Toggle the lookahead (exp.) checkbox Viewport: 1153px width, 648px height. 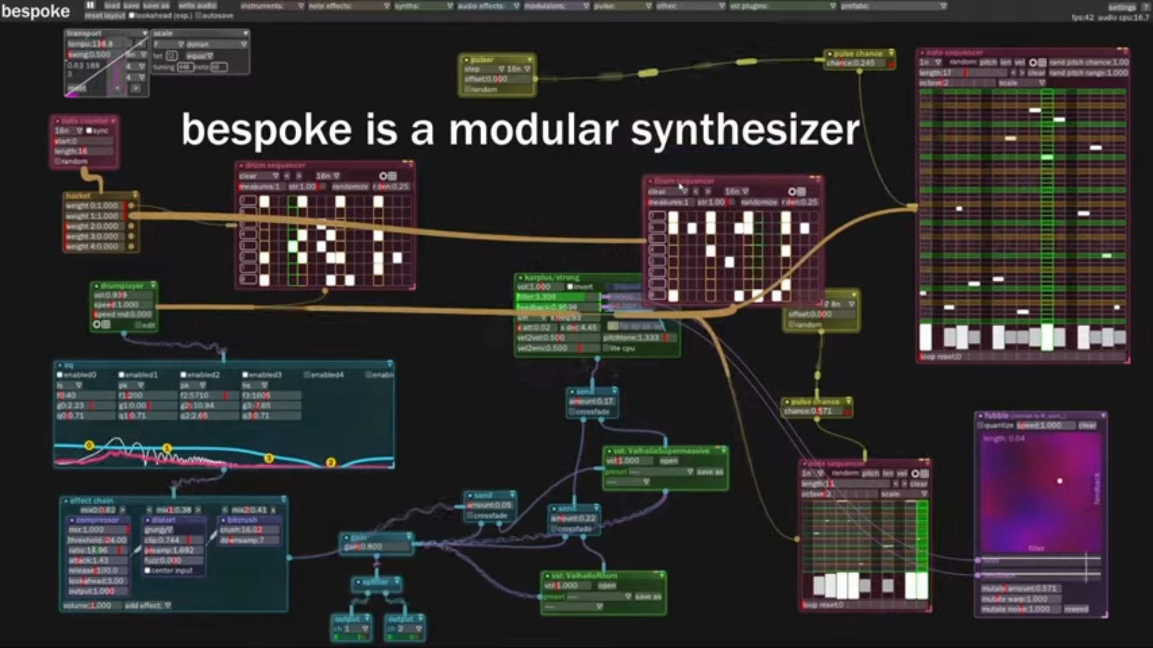pos(131,14)
